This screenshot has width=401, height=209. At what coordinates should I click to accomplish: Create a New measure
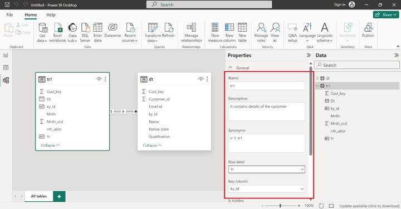point(215,32)
